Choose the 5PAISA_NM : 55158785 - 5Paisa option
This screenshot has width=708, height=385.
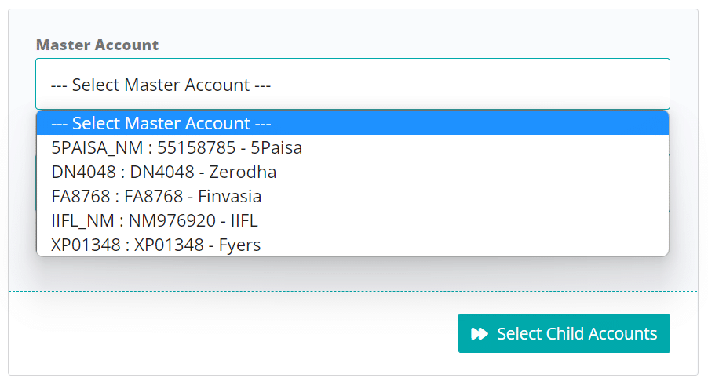click(352, 147)
